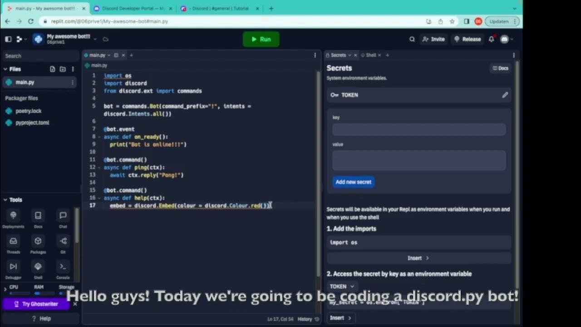Viewport: 581px width, 327px height.
Task: Open the main.py tab dropdown arrow
Action: click(x=109, y=55)
